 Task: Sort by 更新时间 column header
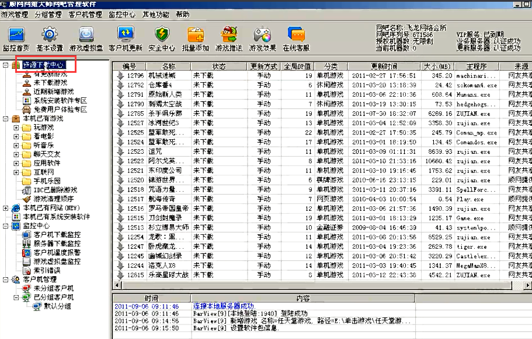tap(384, 66)
